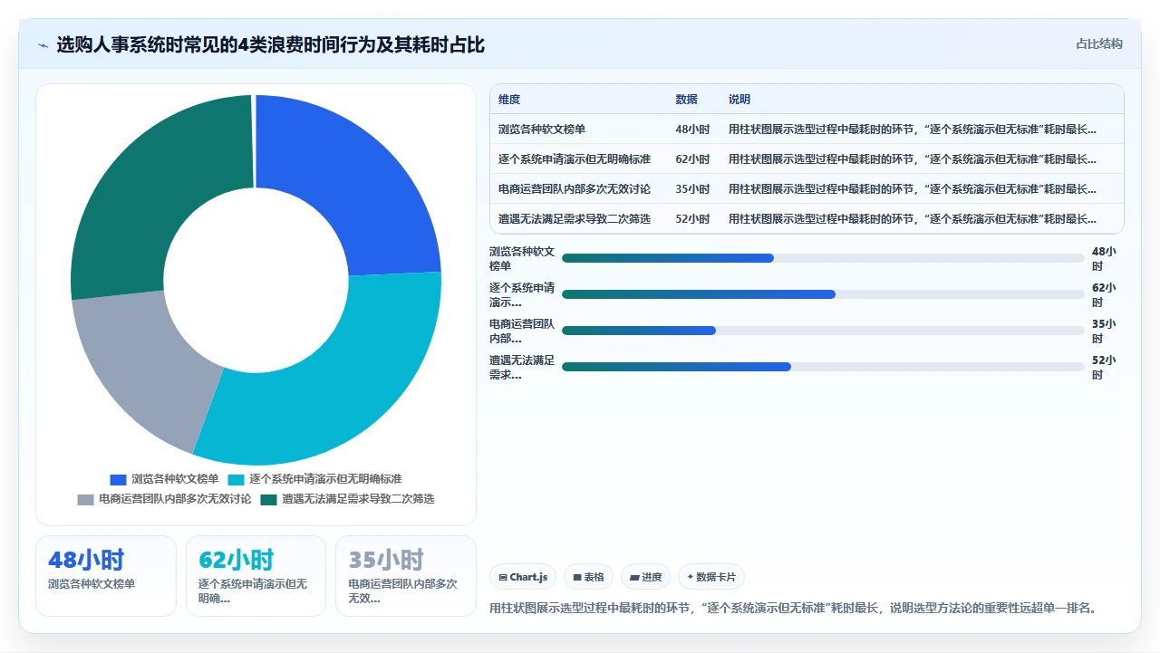Toggle gray legend swatch for 电商运营团队内部多次无效讨论
Viewport: 1160px width, 653px height.
tap(85, 499)
